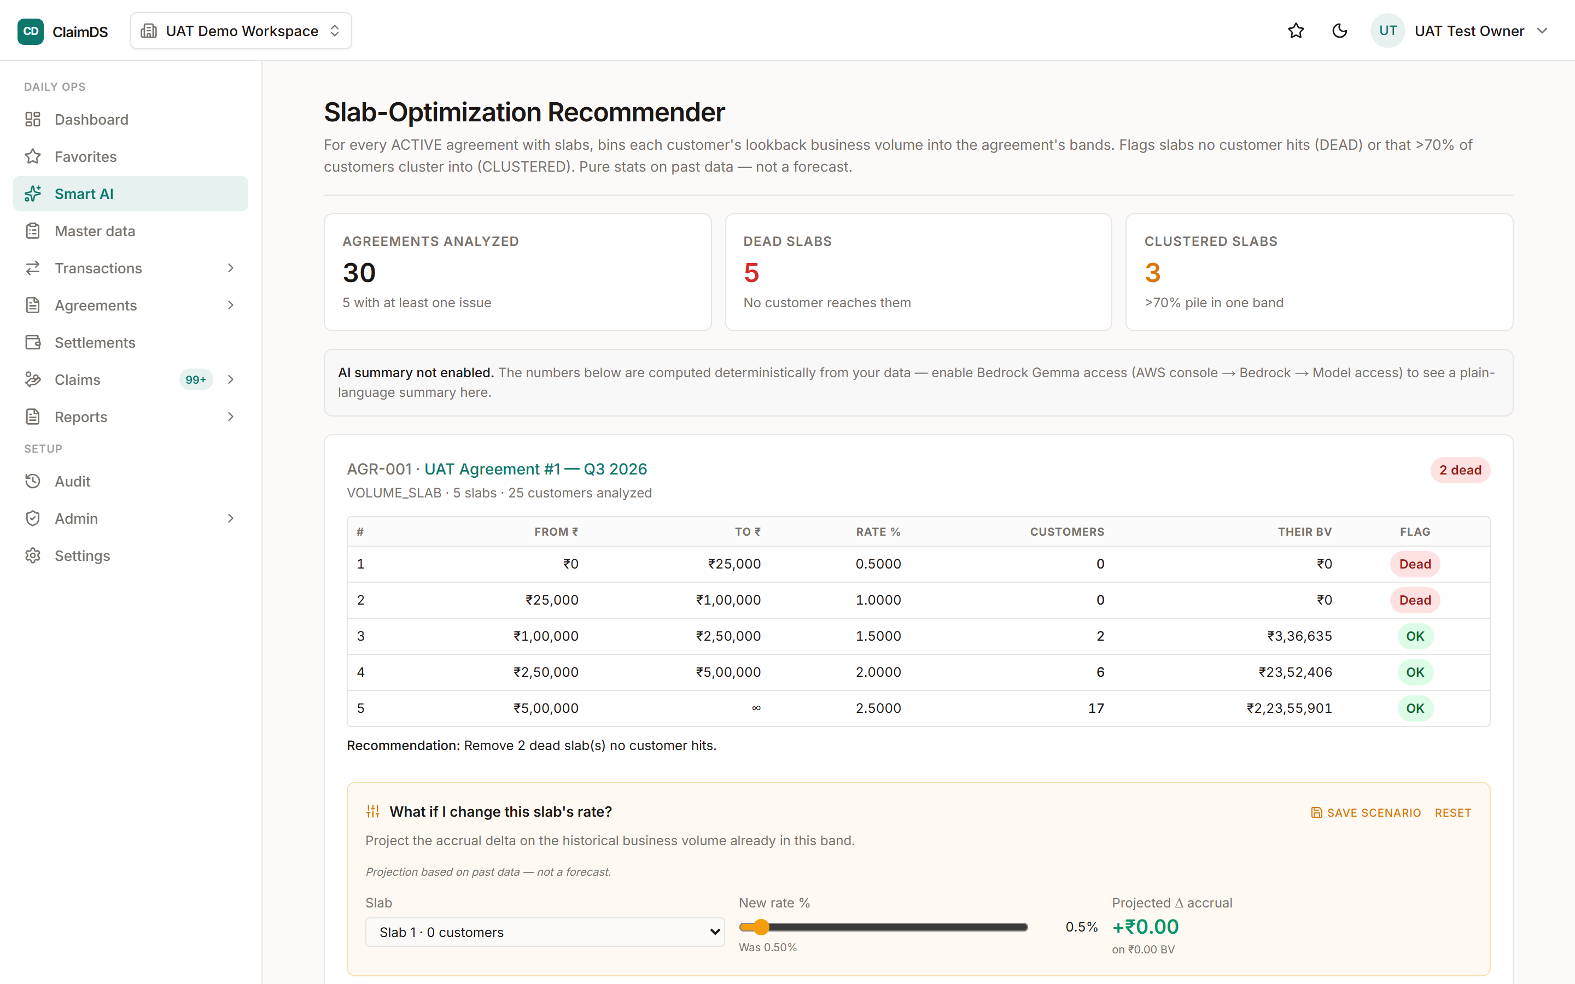Click the New rate % slider track
Viewport: 1575px width, 984px height.
click(883, 927)
